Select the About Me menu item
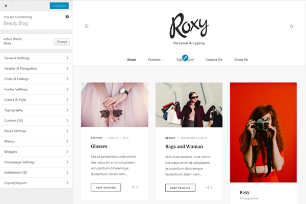This screenshot has height=204, width=306. point(241,60)
